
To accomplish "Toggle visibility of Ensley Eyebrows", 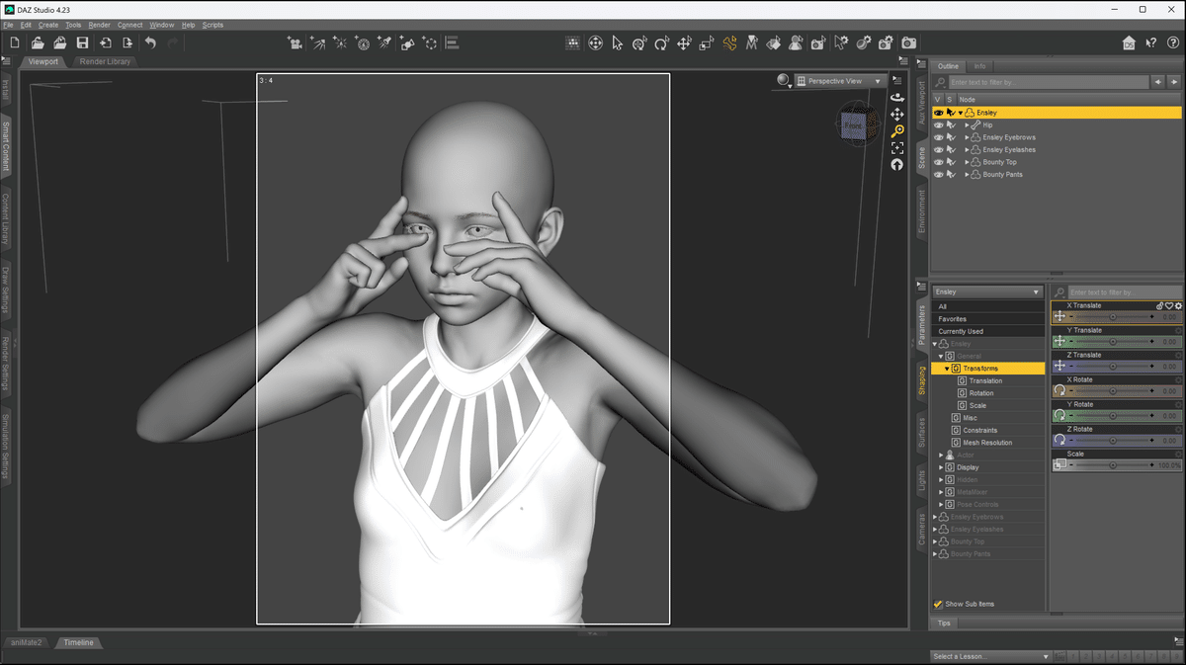I will [x=938, y=137].
